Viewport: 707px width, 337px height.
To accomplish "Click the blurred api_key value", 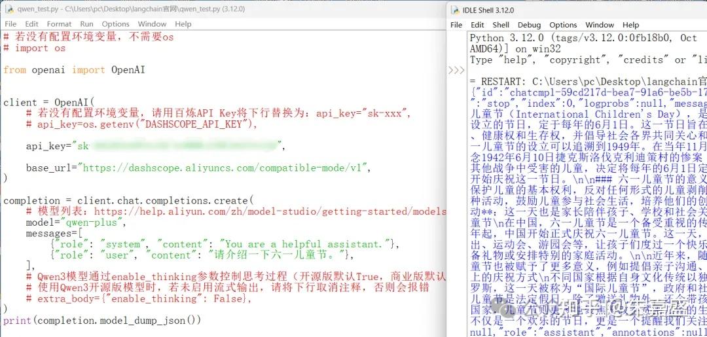I will 184,145.
